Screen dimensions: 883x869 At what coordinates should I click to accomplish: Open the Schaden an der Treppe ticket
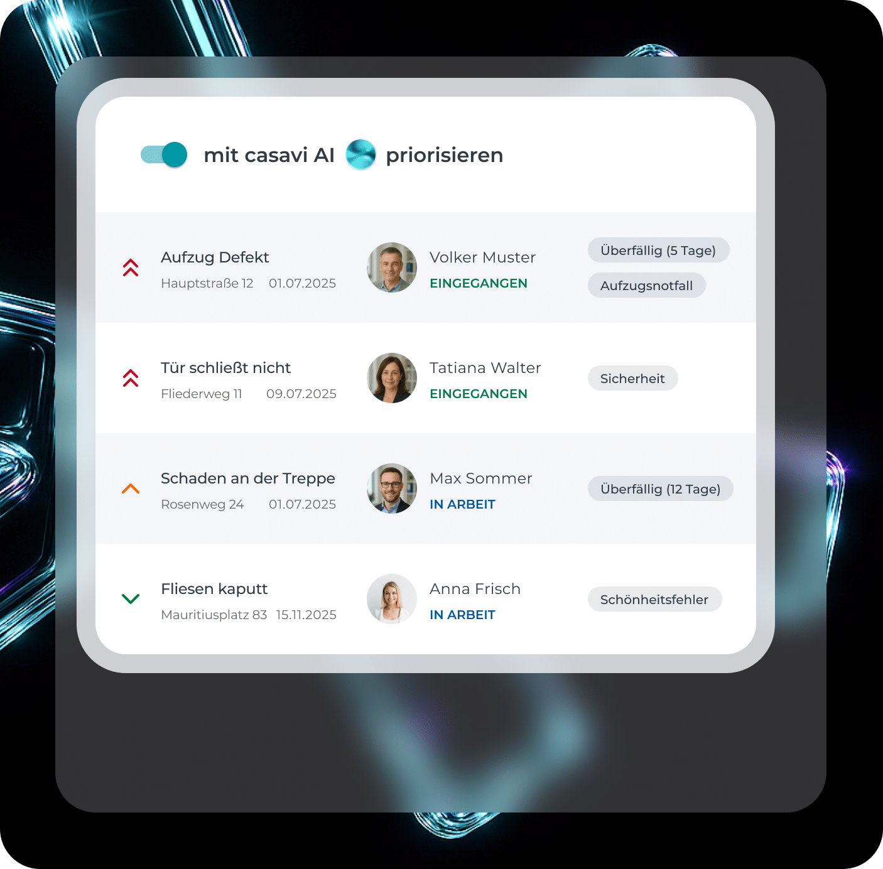[x=248, y=478]
